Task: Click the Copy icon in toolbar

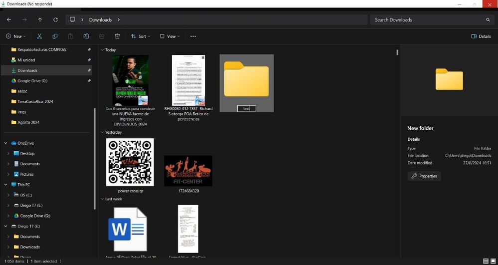Action: click(x=55, y=36)
